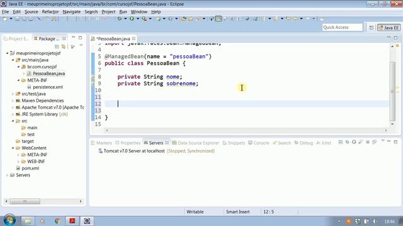Screen dimensions: 403x226
Task: Expand the Servers project node
Action: point(7,175)
